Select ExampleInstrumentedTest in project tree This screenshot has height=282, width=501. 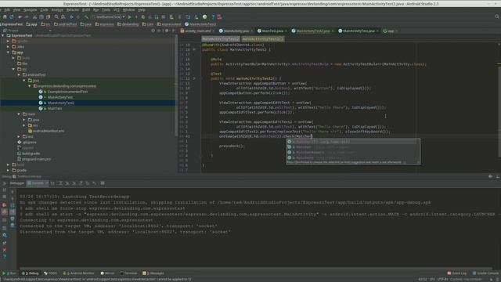pos(68,92)
